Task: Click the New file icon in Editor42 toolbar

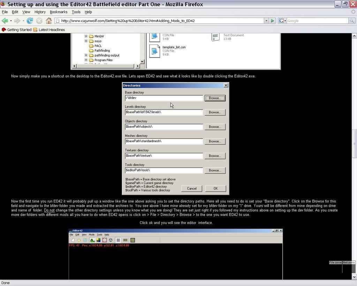Action: [73, 240]
